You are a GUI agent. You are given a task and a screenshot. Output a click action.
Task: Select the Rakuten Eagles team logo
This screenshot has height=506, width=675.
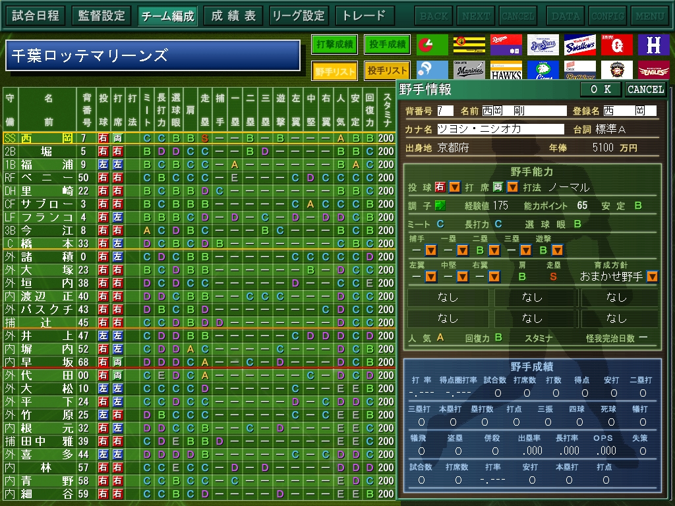pyautogui.click(x=653, y=70)
